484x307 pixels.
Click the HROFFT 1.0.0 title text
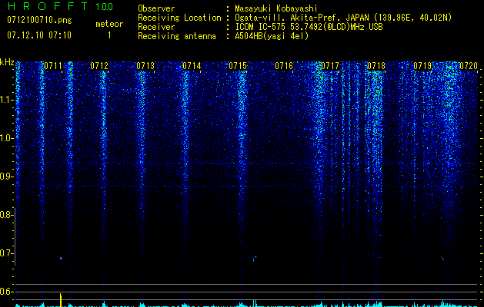pos(60,6)
